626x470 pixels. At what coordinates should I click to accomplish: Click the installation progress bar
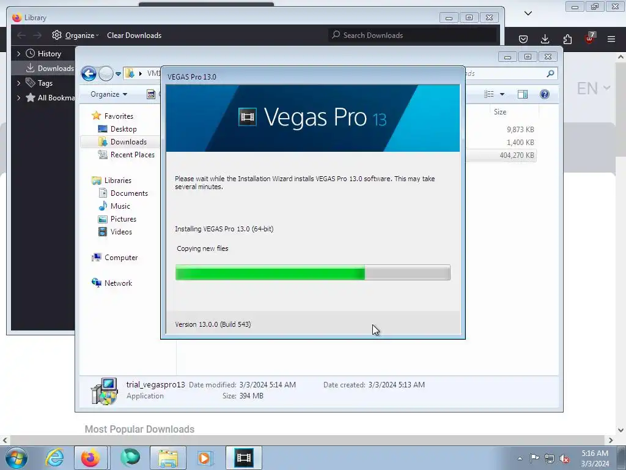313,272
